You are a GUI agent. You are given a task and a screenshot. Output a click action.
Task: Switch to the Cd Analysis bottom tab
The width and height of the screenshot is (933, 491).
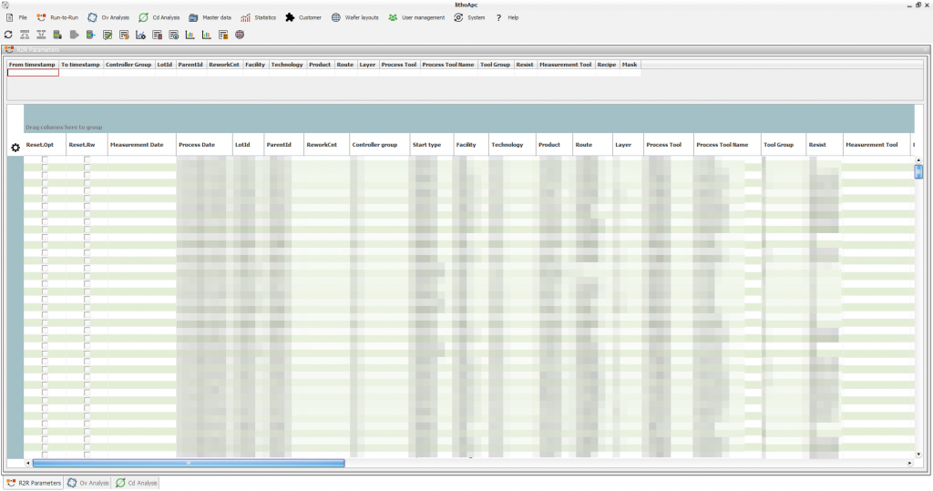tap(137, 483)
